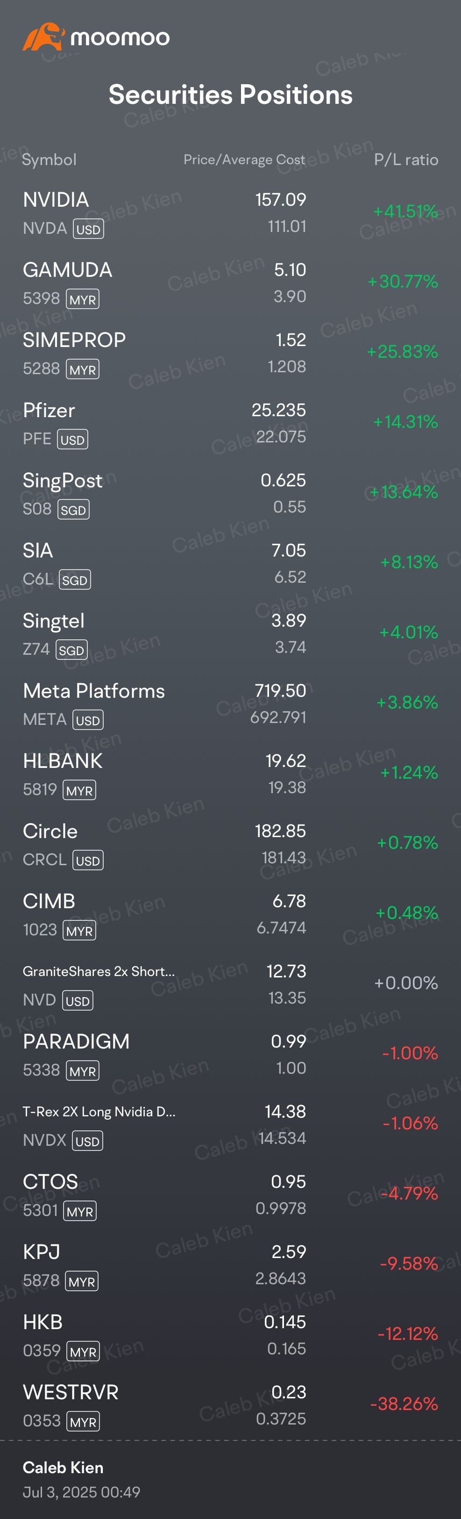461x1519 pixels.
Task: Click the Securities Positions title
Action: (x=231, y=94)
